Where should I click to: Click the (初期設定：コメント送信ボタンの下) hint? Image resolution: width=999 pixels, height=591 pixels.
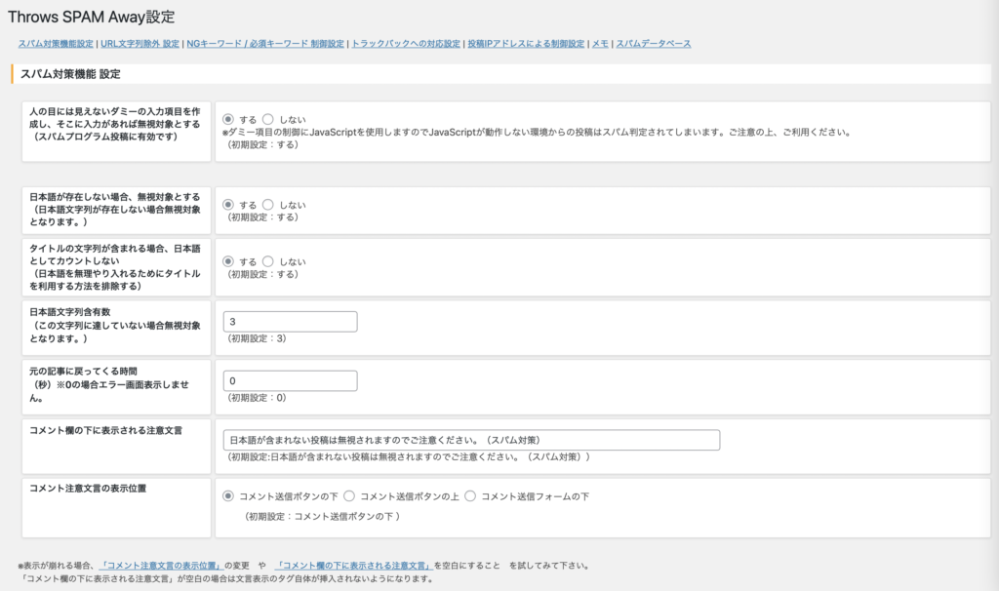pyautogui.click(x=322, y=517)
